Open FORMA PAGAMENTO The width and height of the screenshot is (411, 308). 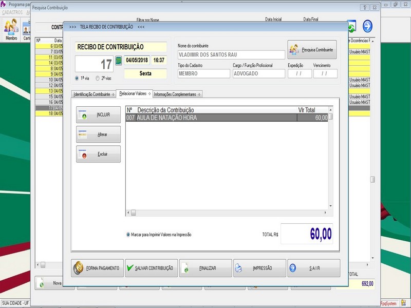[97, 268]
